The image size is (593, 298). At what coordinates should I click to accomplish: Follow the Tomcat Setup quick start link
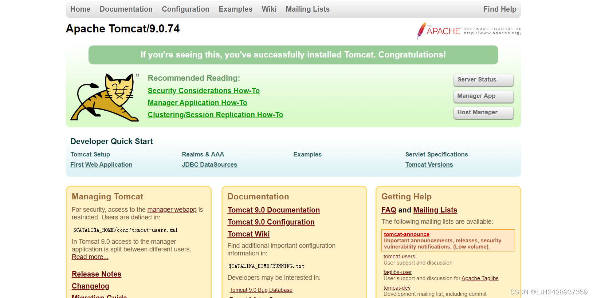(90, 154)
